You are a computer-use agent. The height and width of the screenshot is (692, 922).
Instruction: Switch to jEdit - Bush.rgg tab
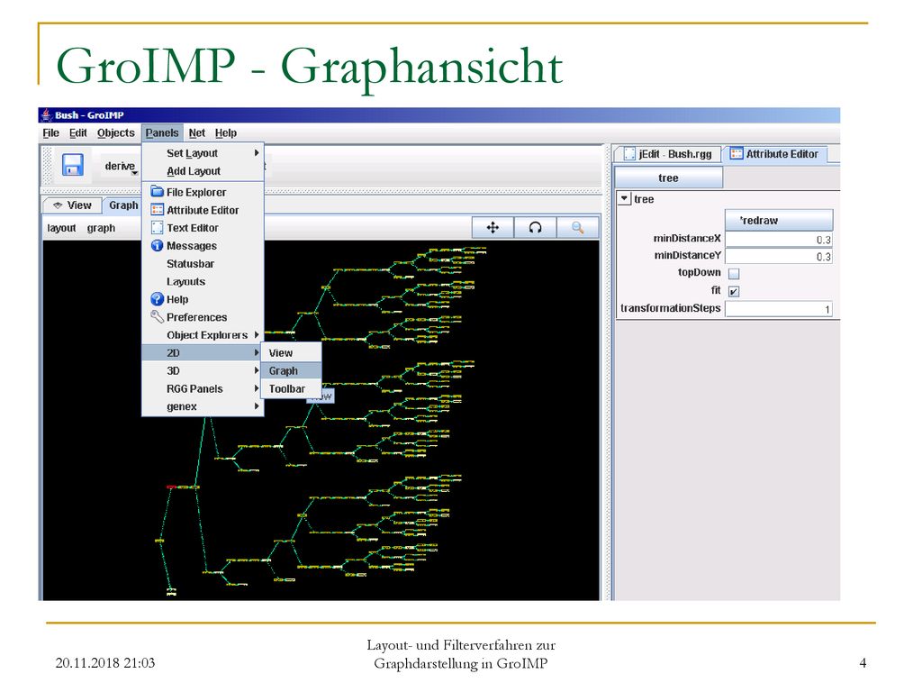[668, 154]
